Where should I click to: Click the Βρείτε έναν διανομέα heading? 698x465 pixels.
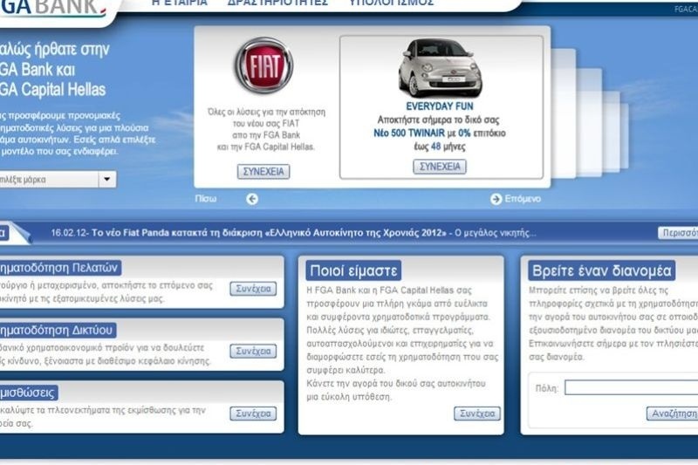(601, 270)
